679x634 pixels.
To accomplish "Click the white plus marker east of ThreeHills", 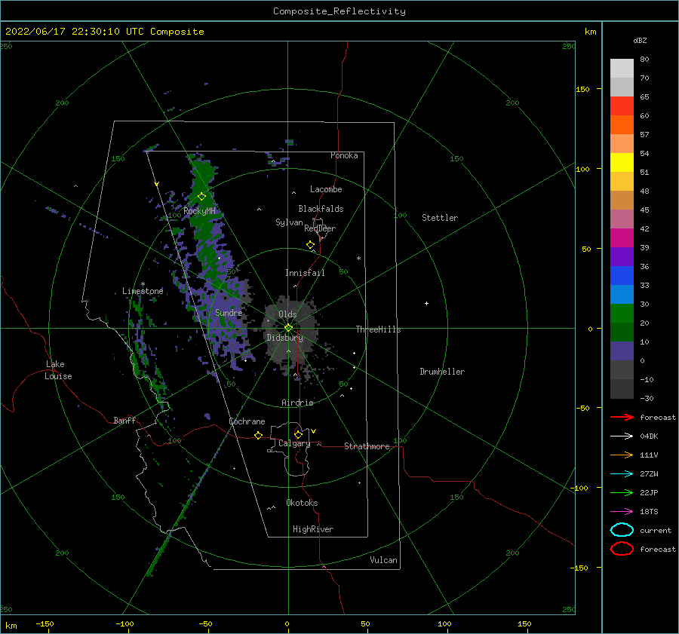I will pyautogui.click(x=426, y=303).
